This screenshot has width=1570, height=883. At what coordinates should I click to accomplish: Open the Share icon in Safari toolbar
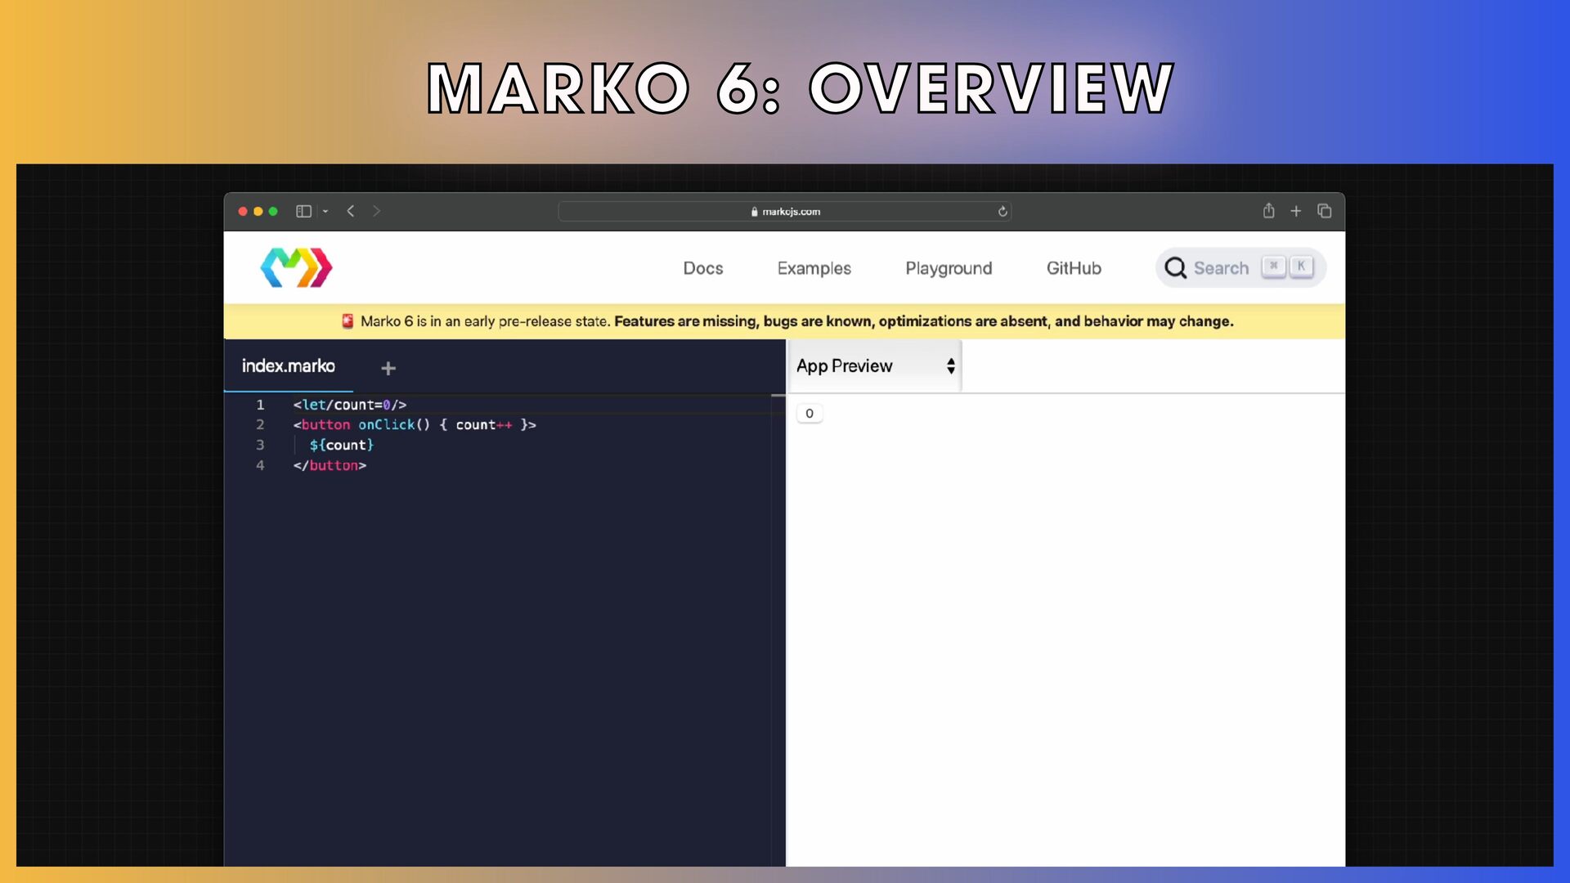pyautogui.click(x=1268, y=211)
